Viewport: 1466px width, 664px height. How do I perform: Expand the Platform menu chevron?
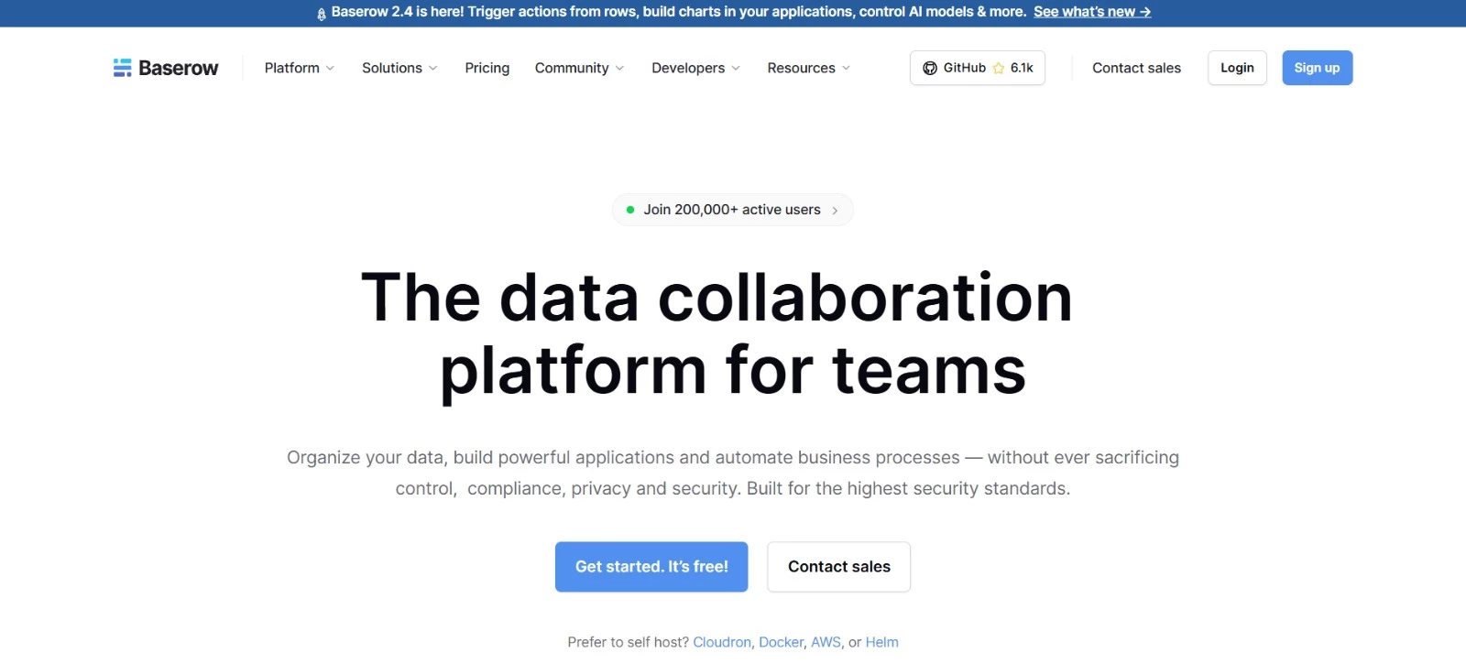[x=330, y=69]
